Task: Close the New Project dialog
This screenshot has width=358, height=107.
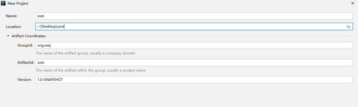Action: pos(353,3)
